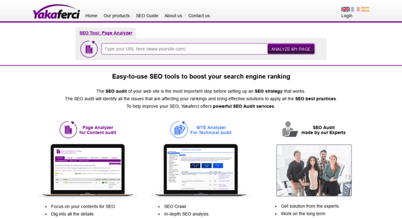
Task: Click the Login link
Action: pos(347,15)
